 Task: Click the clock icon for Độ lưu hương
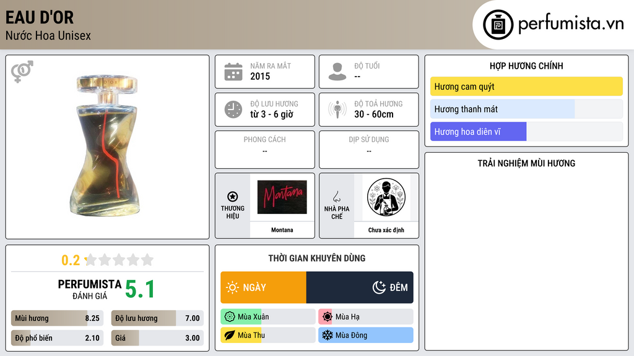click(x=233, y=109)
